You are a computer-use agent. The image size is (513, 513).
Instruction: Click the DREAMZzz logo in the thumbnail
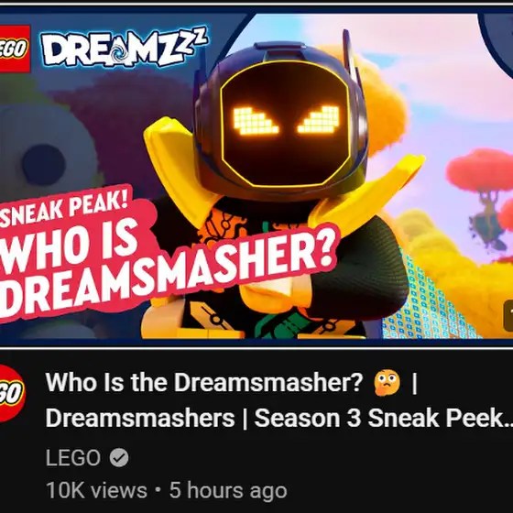[x=125, y=47]
